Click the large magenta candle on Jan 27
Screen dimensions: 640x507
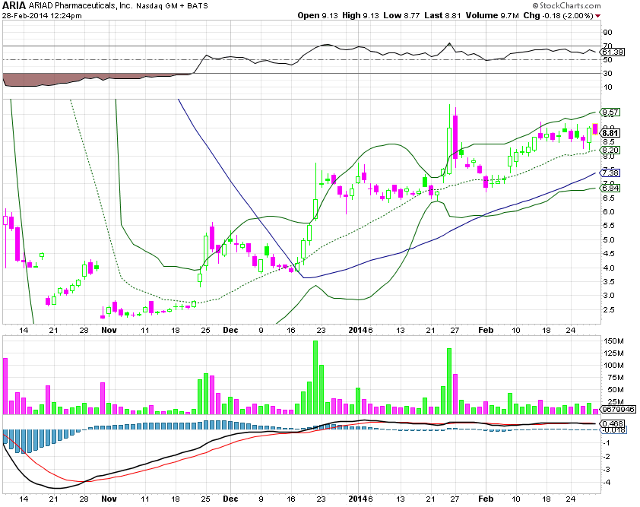pos(455,137)
